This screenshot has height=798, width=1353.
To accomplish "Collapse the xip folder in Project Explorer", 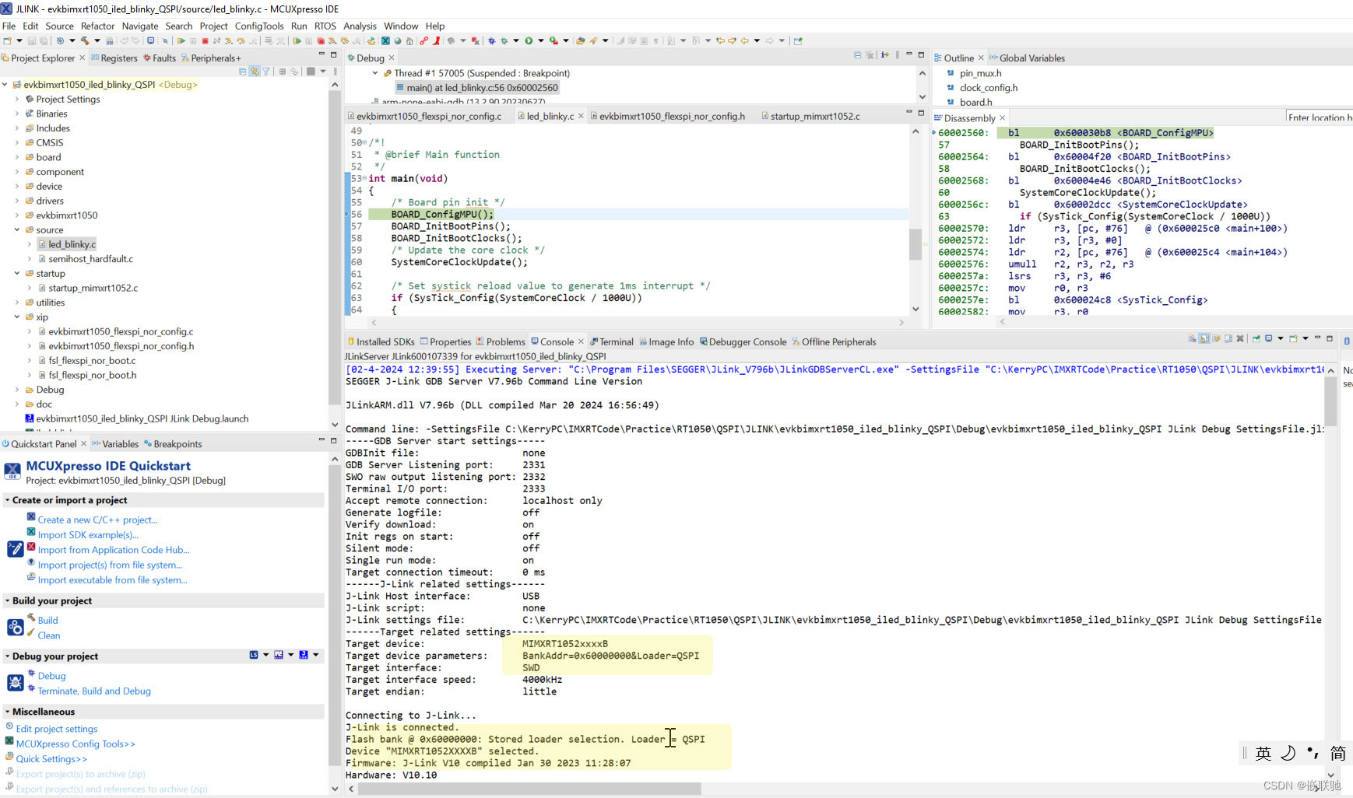I will click(17, 317).
